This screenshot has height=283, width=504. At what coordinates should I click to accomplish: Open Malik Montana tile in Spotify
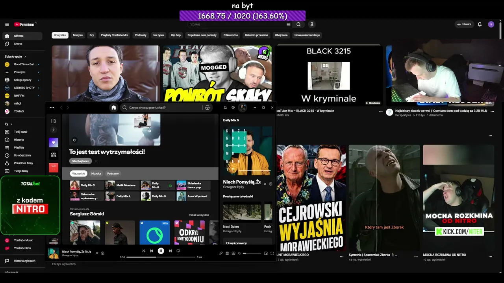click(x=122, y=185)
